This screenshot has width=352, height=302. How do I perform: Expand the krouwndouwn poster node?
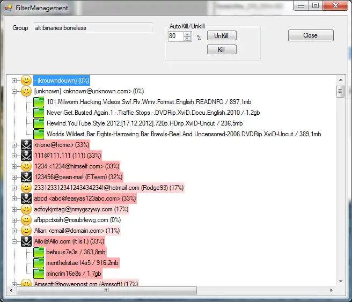[x=14, y=80]
